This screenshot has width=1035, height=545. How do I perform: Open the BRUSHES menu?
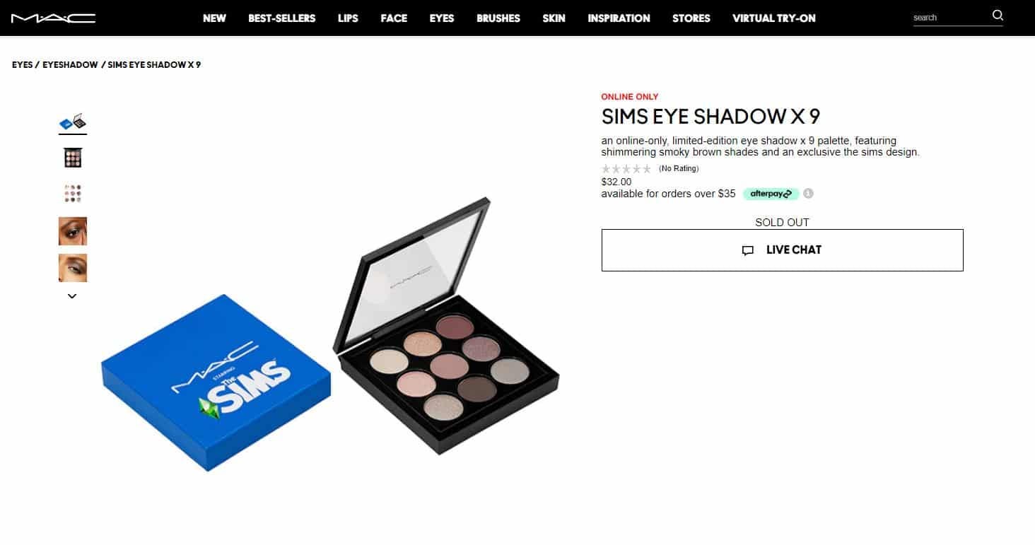click(498, 18)
